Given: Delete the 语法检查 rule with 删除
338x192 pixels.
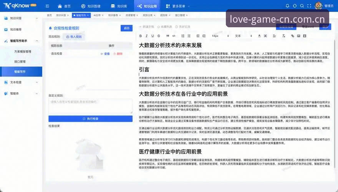Looking at the screenshot, I should [118, 54].
